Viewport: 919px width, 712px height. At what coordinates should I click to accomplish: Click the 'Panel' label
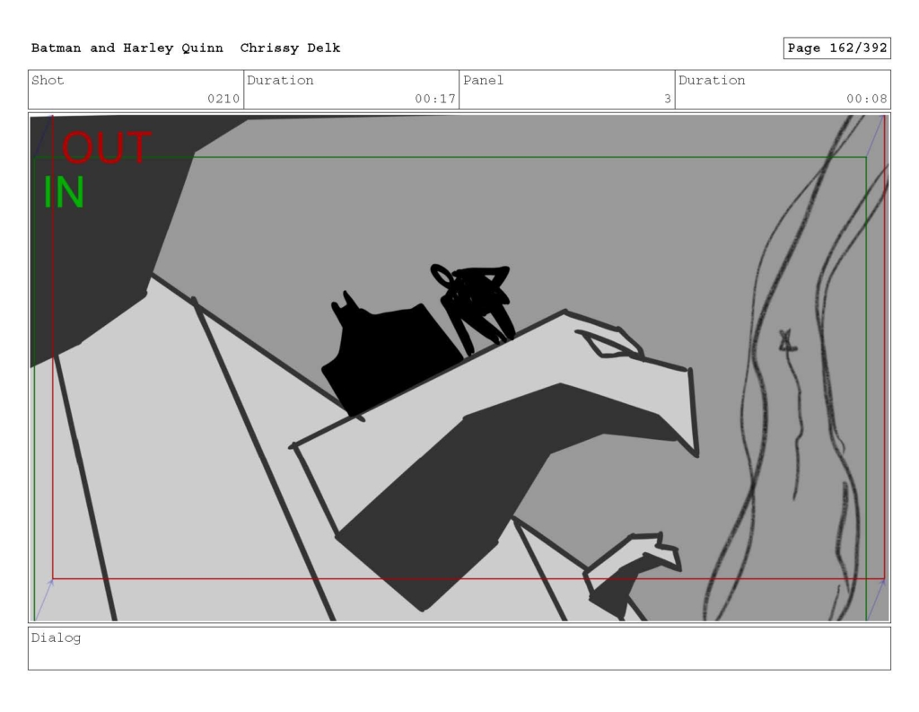pos(483,80)
